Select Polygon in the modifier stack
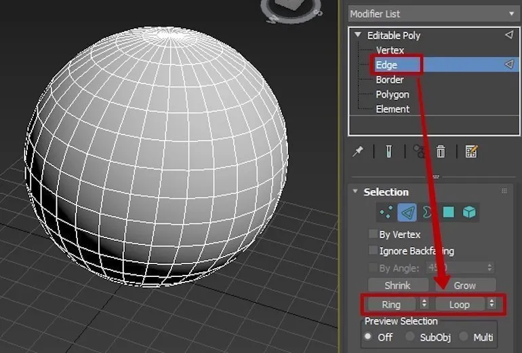The image size is (522, 353). pos(393,94)
